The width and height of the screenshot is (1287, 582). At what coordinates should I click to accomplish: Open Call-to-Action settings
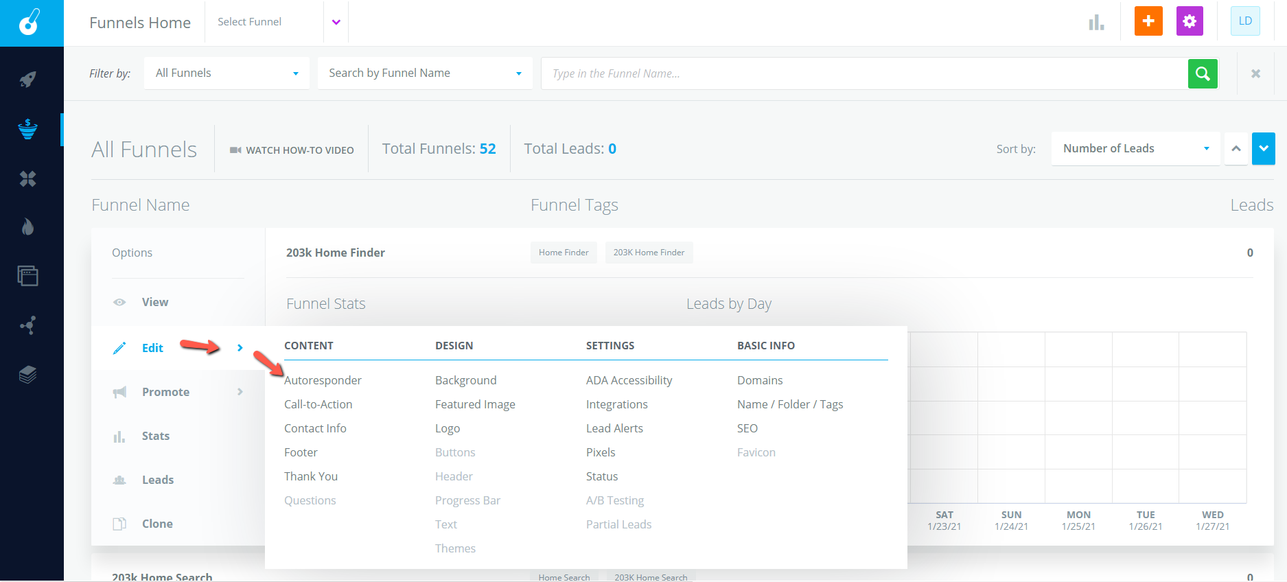coord(318,404)
